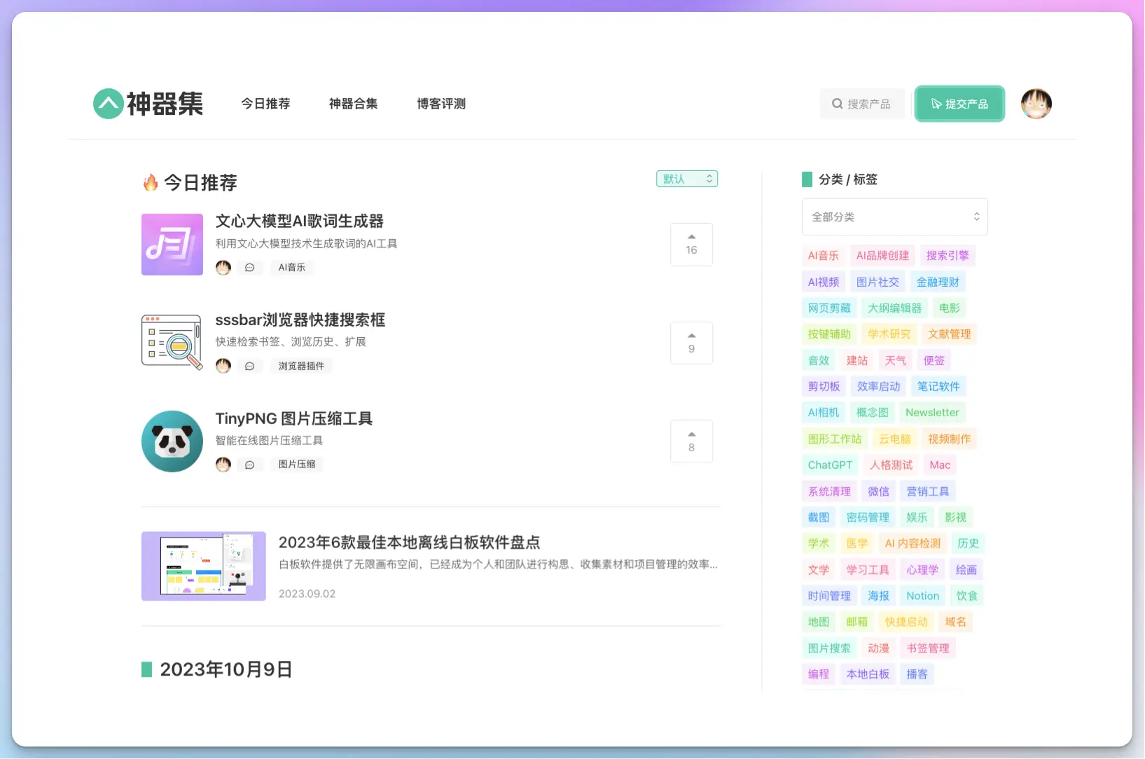The width and height of the screenshot is (1145, 759).
Task: Choose the 云电脑 tag
Action: coord(895,439)
